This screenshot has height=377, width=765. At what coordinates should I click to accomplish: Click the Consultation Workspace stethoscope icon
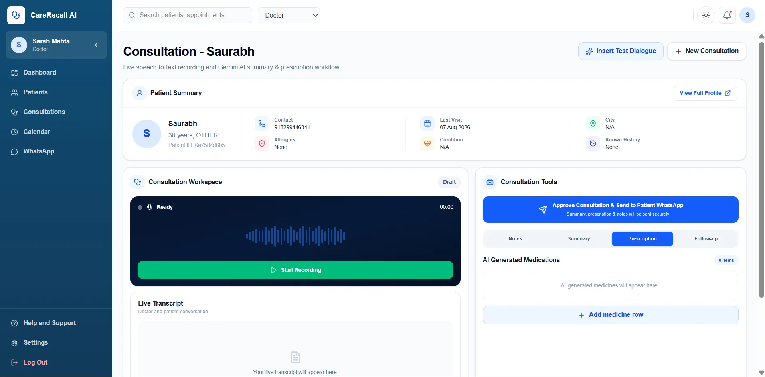(138, 182)
